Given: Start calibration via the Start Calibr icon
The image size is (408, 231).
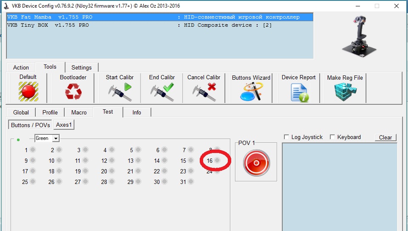Looking at the screenshot, I should pos(119,91).
